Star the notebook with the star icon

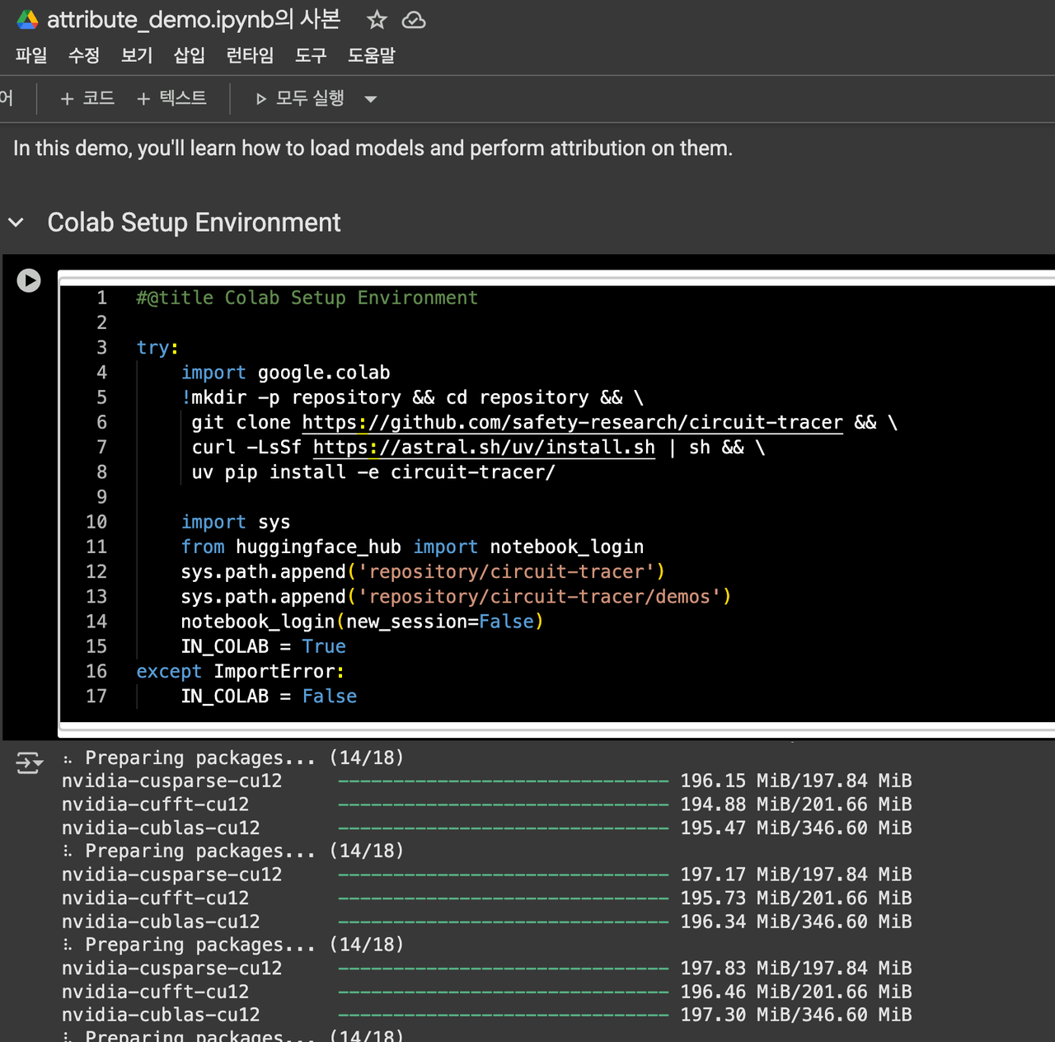377,20
